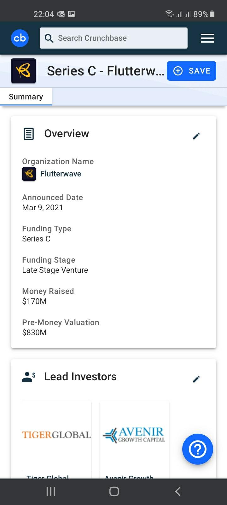Tap the Flutterwave logo in header
The image size is (227, 505).
(24, 71)
